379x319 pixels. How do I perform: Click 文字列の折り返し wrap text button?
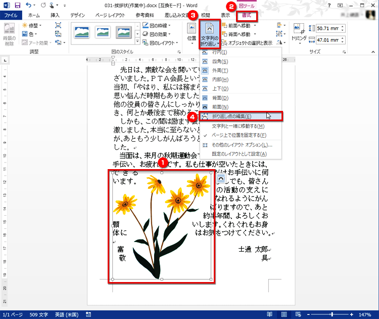coord(210,34)
